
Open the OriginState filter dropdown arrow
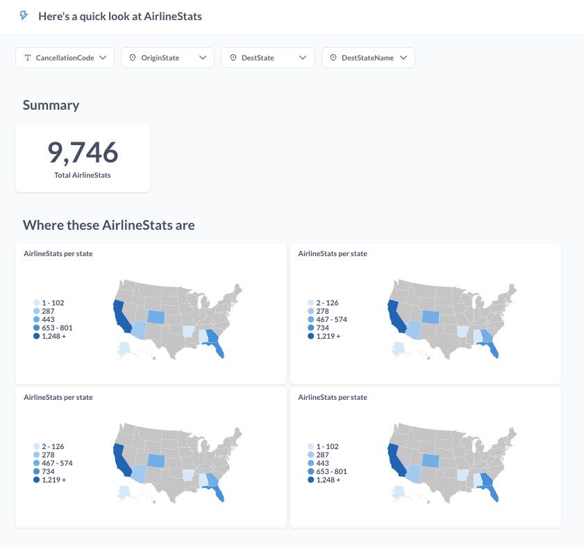click(203, 58)
